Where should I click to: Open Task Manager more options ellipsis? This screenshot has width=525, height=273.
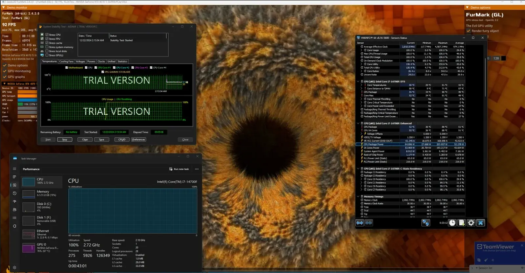click(197, 169)
